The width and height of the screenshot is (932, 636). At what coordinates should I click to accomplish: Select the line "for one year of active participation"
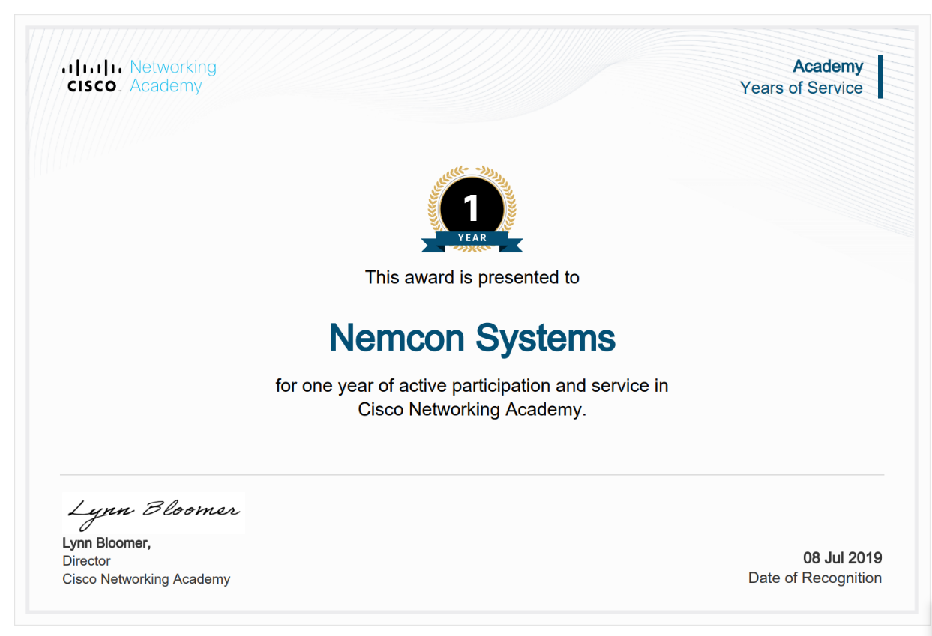(472, 386)
